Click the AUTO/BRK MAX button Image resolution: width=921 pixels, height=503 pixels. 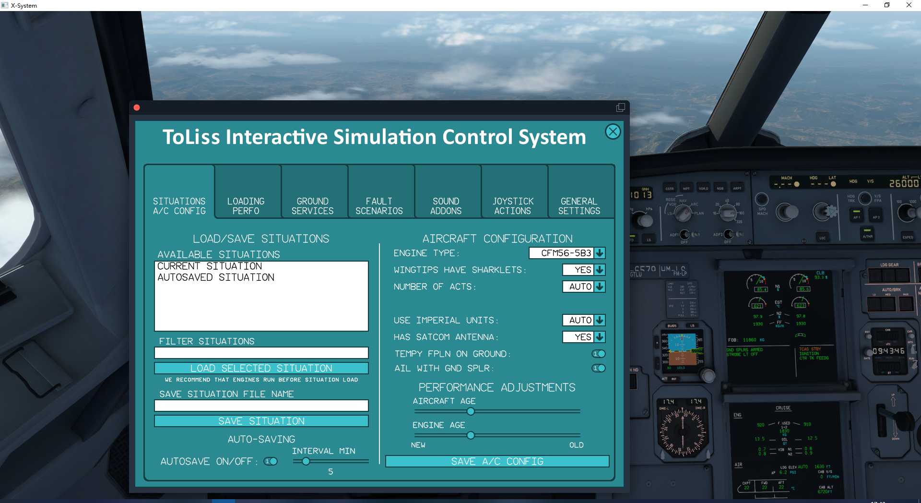[906, 304]
